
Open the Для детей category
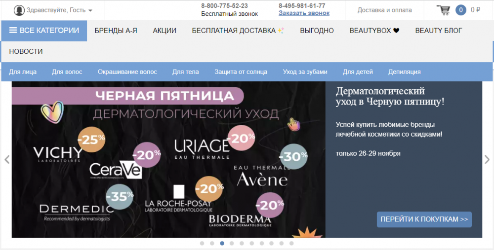358,71
